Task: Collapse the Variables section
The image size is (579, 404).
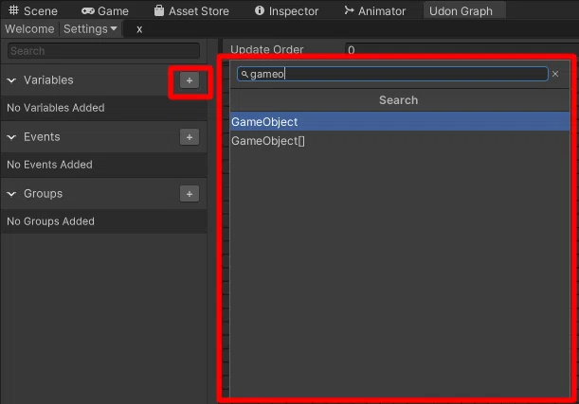Action: click(x=11, y=80)
